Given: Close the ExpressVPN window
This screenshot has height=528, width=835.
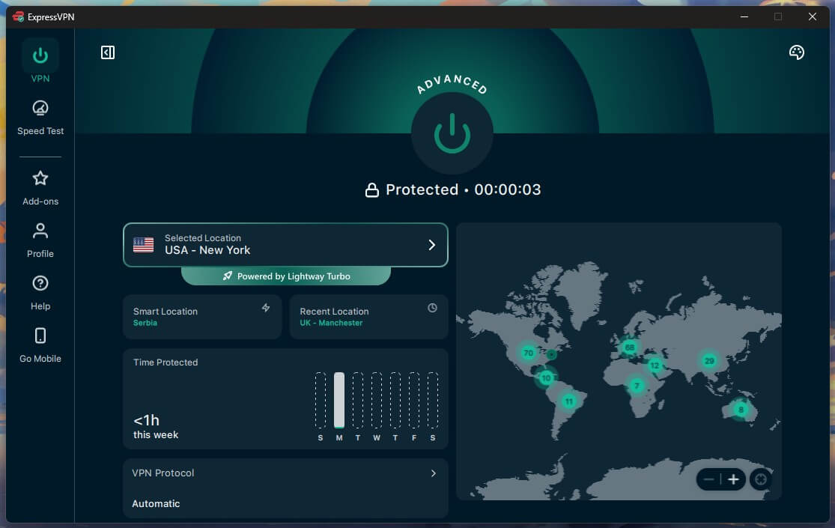Looking at the screenshot, I should (x=812, y=16).
